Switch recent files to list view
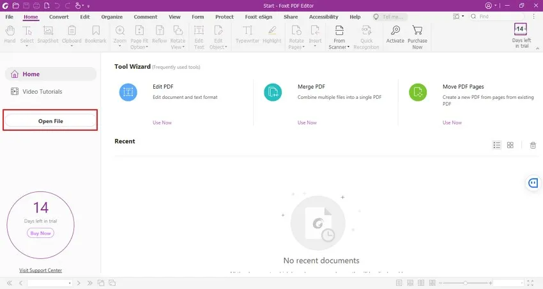543x289 pixels. 497,145
